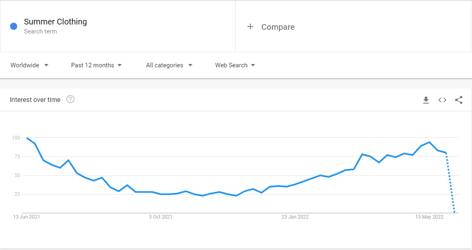The height and width of the screenshot is (250, 472).
Task: Click the 3 Oct 2021 axis label
Action: point(160,217)
